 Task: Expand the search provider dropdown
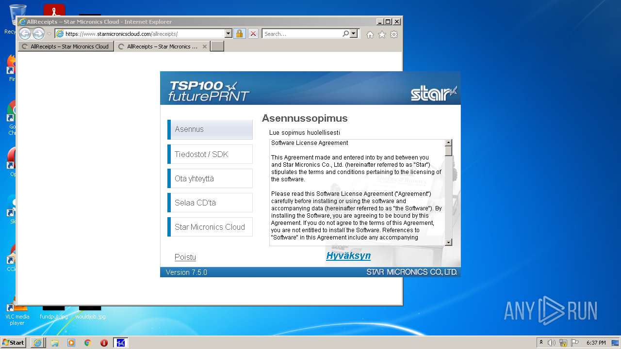coord(354,34)
